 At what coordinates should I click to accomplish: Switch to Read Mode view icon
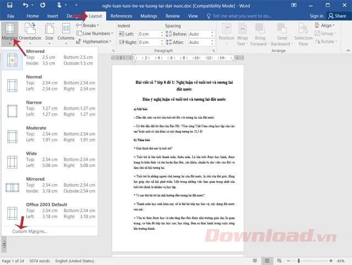coord(255,261)
